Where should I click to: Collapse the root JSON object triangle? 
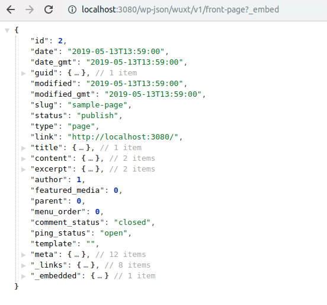[7, 30]
